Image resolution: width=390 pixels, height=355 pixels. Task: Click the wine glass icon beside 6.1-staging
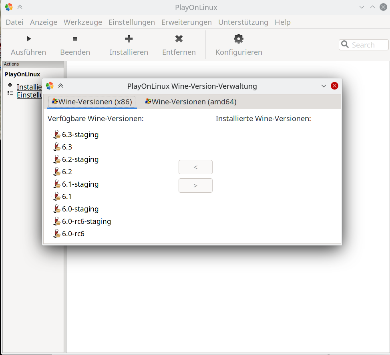coord(57,184)
